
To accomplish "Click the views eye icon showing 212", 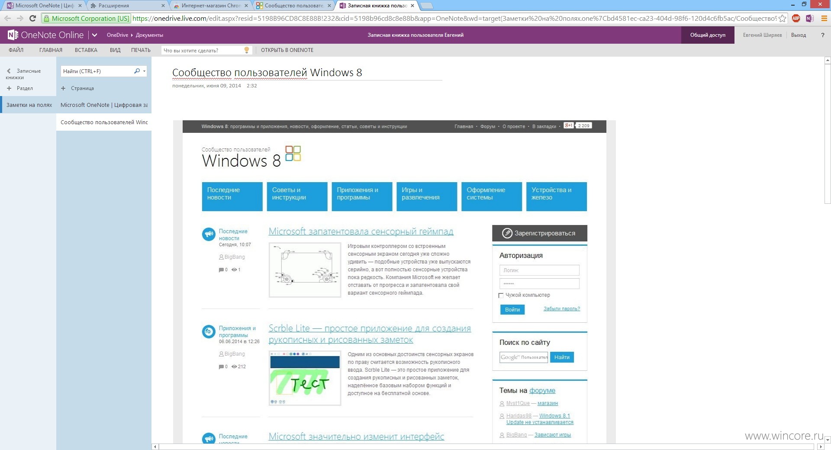I will (234, 366).
